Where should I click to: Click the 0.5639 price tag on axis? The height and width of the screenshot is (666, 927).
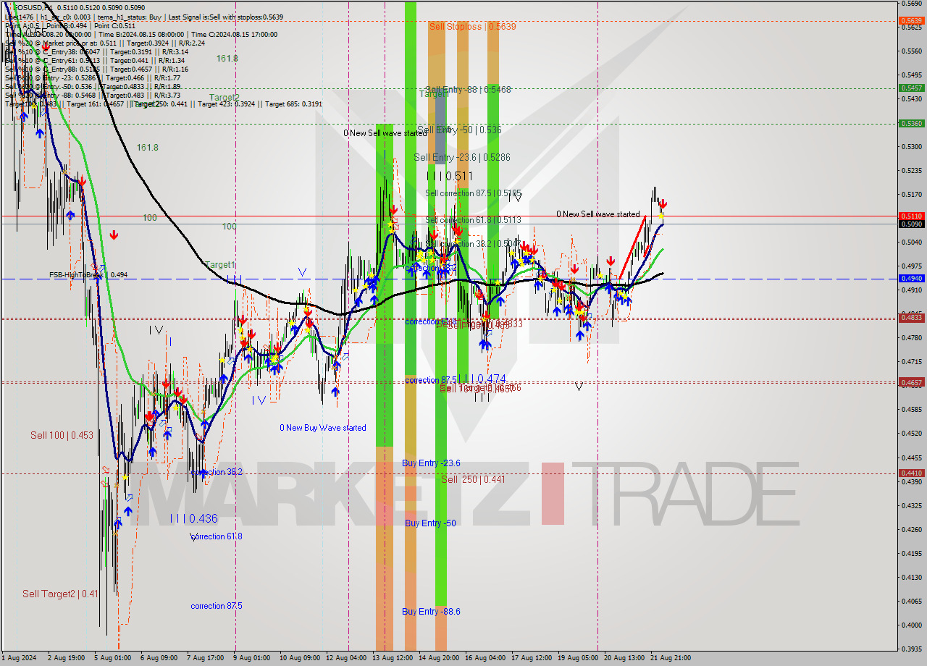(911, 20)
